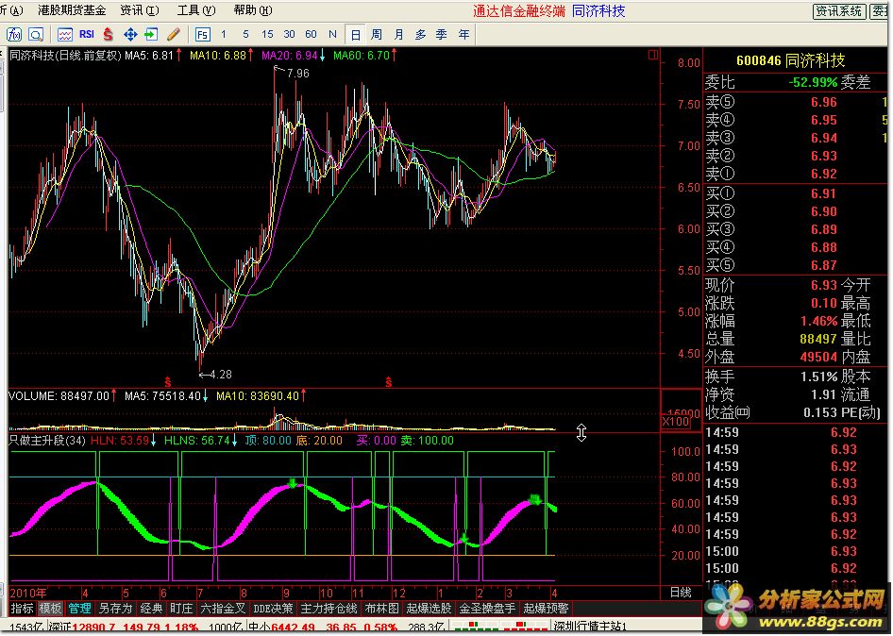This screenshot has height=636, width=893.
Task: Click the 买⑤ price 6.87
Action: pyautogui.click(x=823, y=265)
